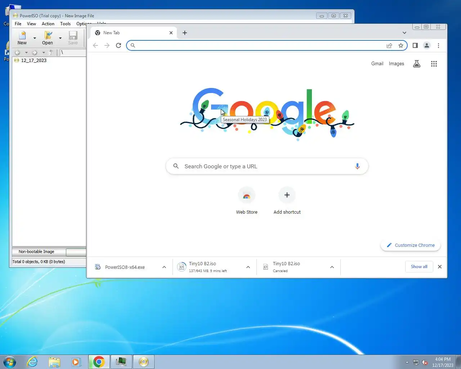Click the Search Labs flask icon
The width and height of the screenshot is (461, 369).
click(x=417, y=64)
